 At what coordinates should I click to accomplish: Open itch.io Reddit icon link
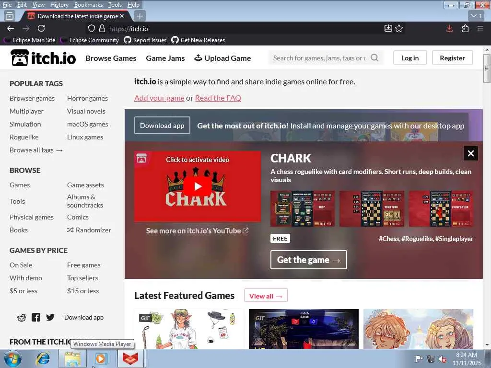[22, 318]
